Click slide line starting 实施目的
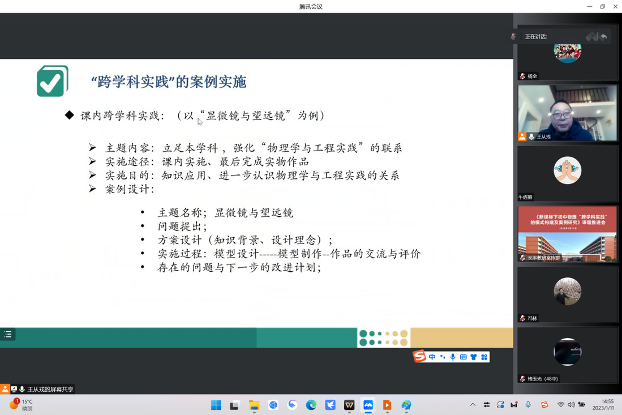This screenshot has width=622, height=415. 252,176
